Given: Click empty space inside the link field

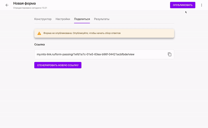Looking at the screenshot, I should (151, 54).
